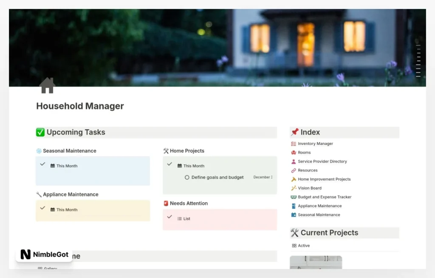
Task: Collapse the Seasonal Maintenance callout checkmark
Action: 42,164
